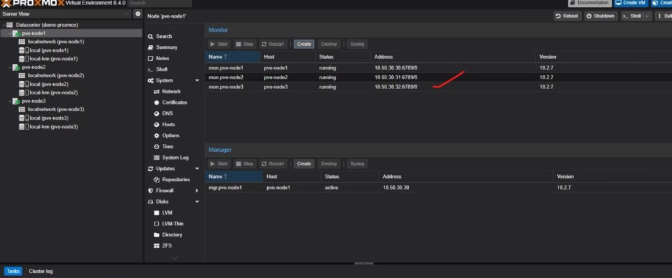Click the LVM-Thin outline icon
Screen dimensions: 672x278
157,224
